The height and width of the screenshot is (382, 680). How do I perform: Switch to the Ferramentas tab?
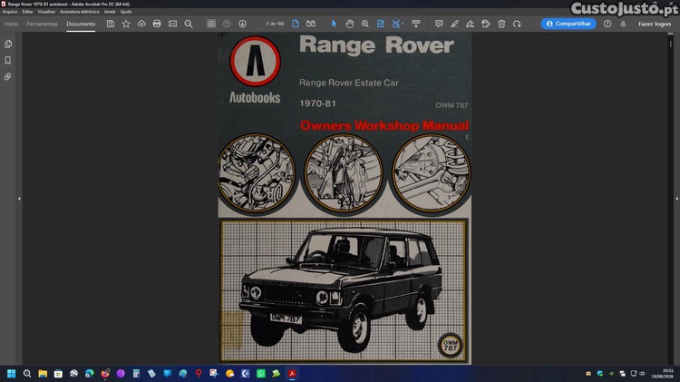tap(42, 24)
